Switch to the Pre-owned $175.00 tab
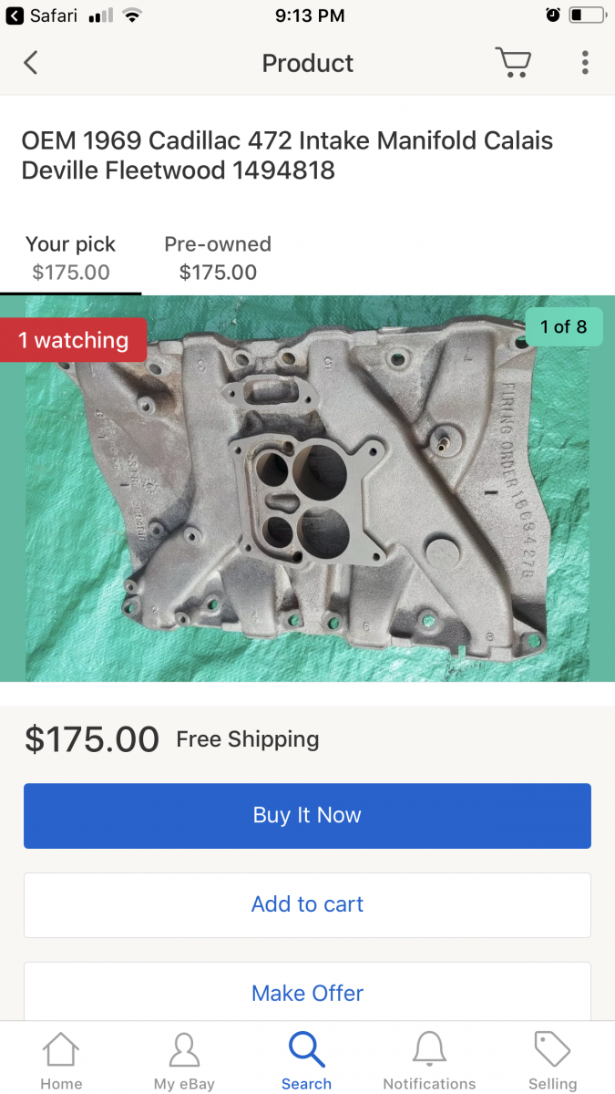The height and width of the screenshot is (1094, 615). point(218,258)
